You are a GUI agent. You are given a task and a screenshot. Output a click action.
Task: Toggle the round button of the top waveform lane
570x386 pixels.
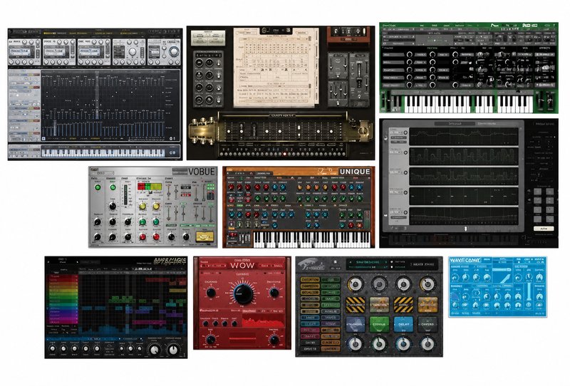(405, 132)
